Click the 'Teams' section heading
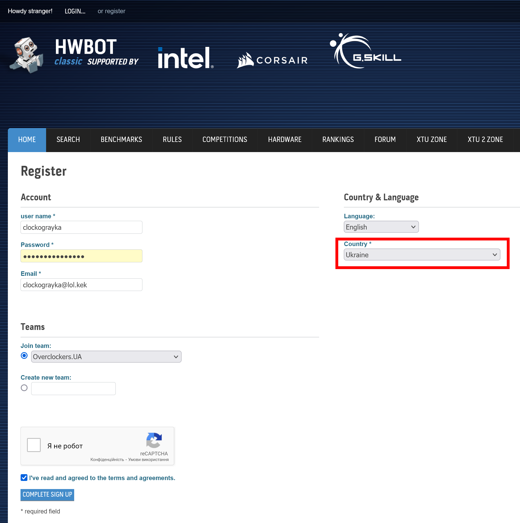520x523 pixels. (x=33, y=327)
